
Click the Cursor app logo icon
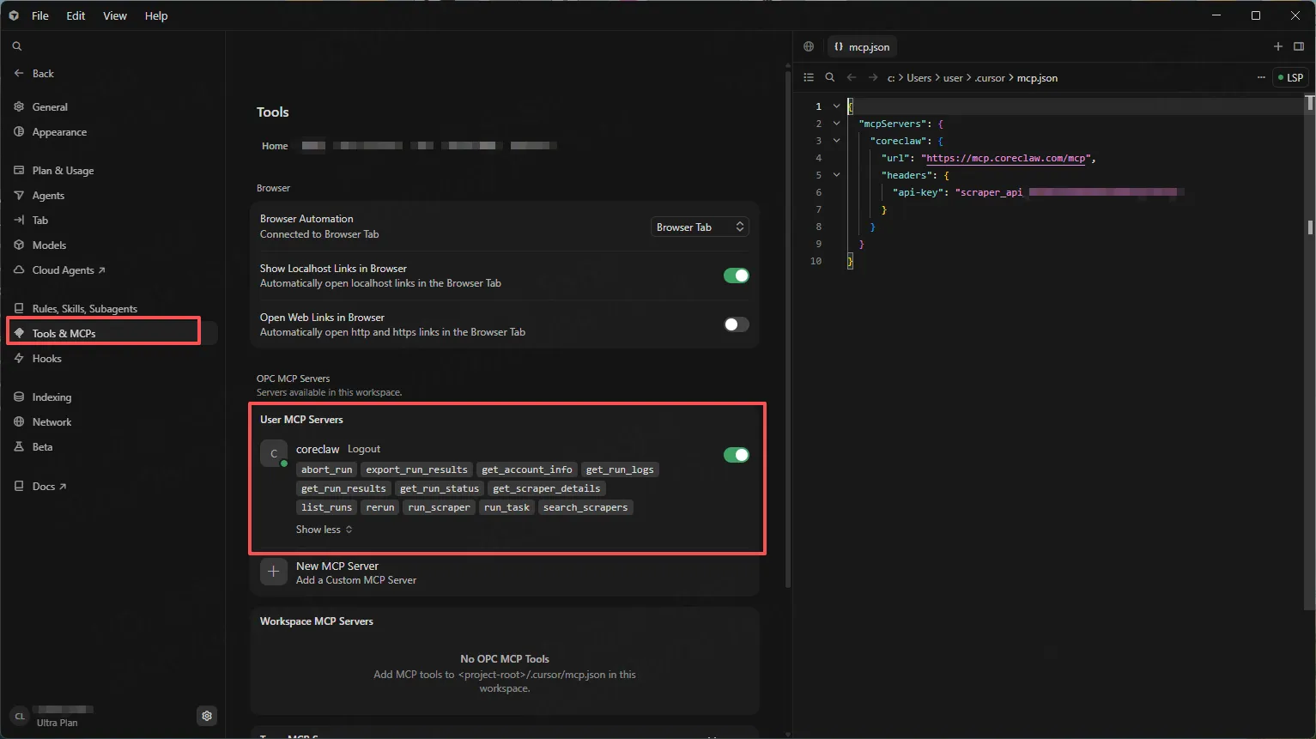(14, 15)
